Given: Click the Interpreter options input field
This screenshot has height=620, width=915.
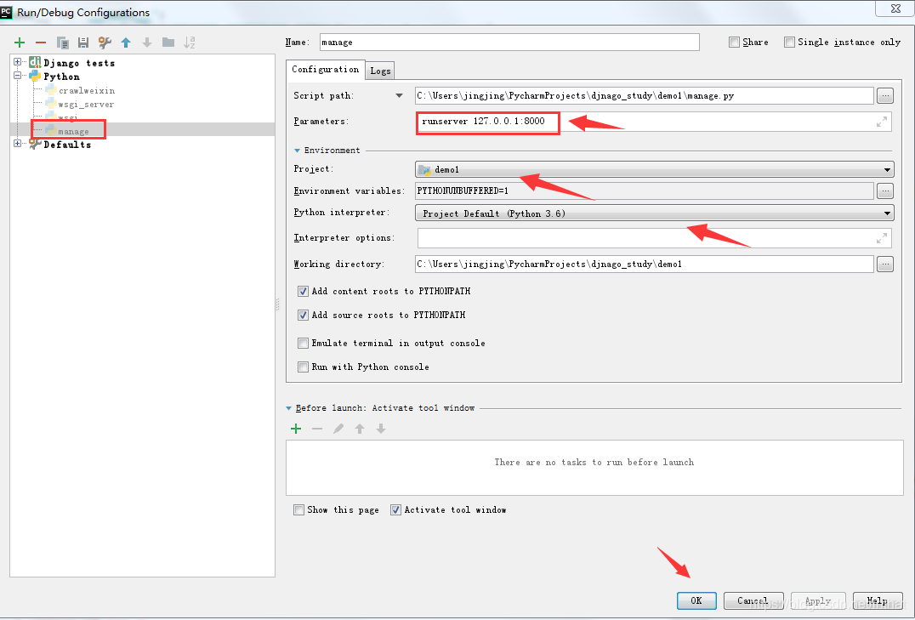Looking at the screenshot, I should [x=655, y=238].
